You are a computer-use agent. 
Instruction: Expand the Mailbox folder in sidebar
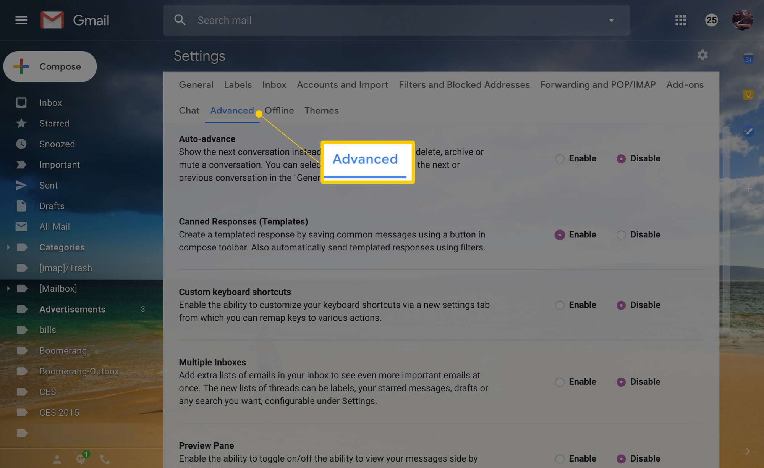(7, 288)
